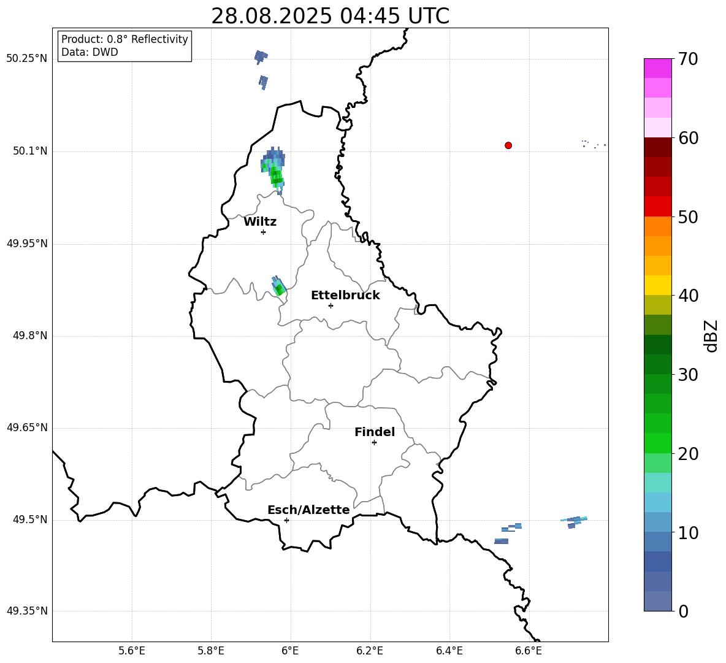Click the 49.35°N latitude label
The height and width of the screenshot is (663, 726).
(27, 611)
